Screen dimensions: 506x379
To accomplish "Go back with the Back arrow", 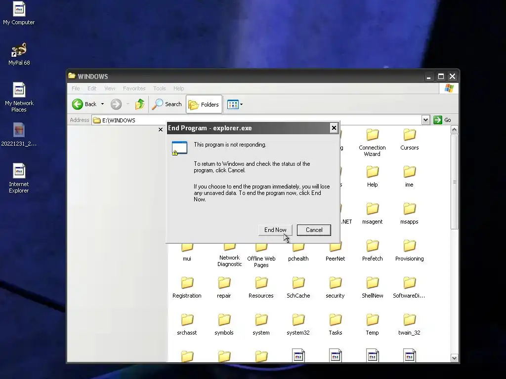I will [84, 104].
